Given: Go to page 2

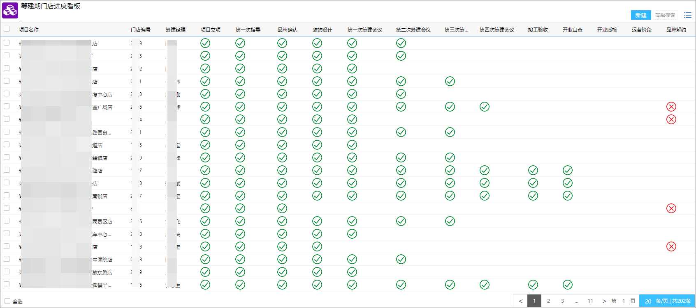Looking at the screenshot, I should [548, 301].
